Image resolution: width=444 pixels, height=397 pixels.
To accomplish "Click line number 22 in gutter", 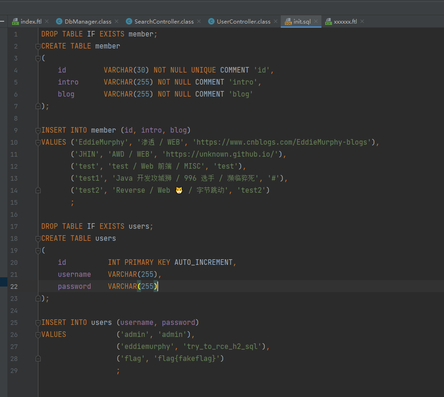I will coord(14,287).
